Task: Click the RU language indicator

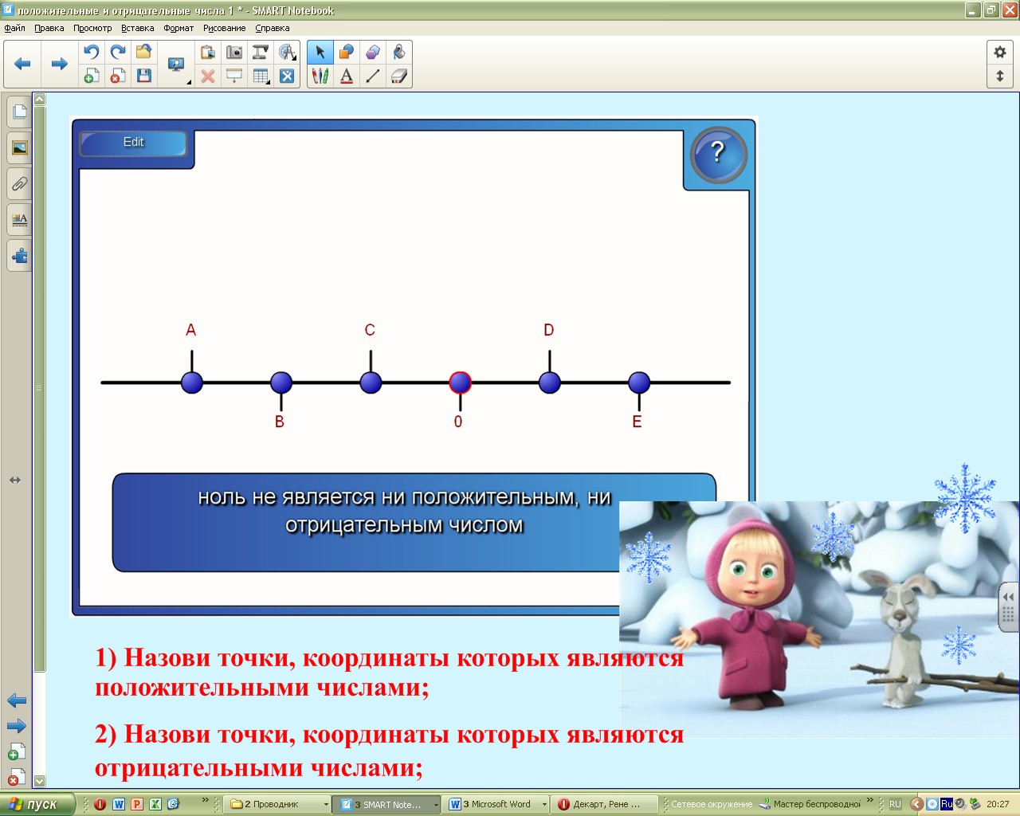Action: click(x=895, y=805)
